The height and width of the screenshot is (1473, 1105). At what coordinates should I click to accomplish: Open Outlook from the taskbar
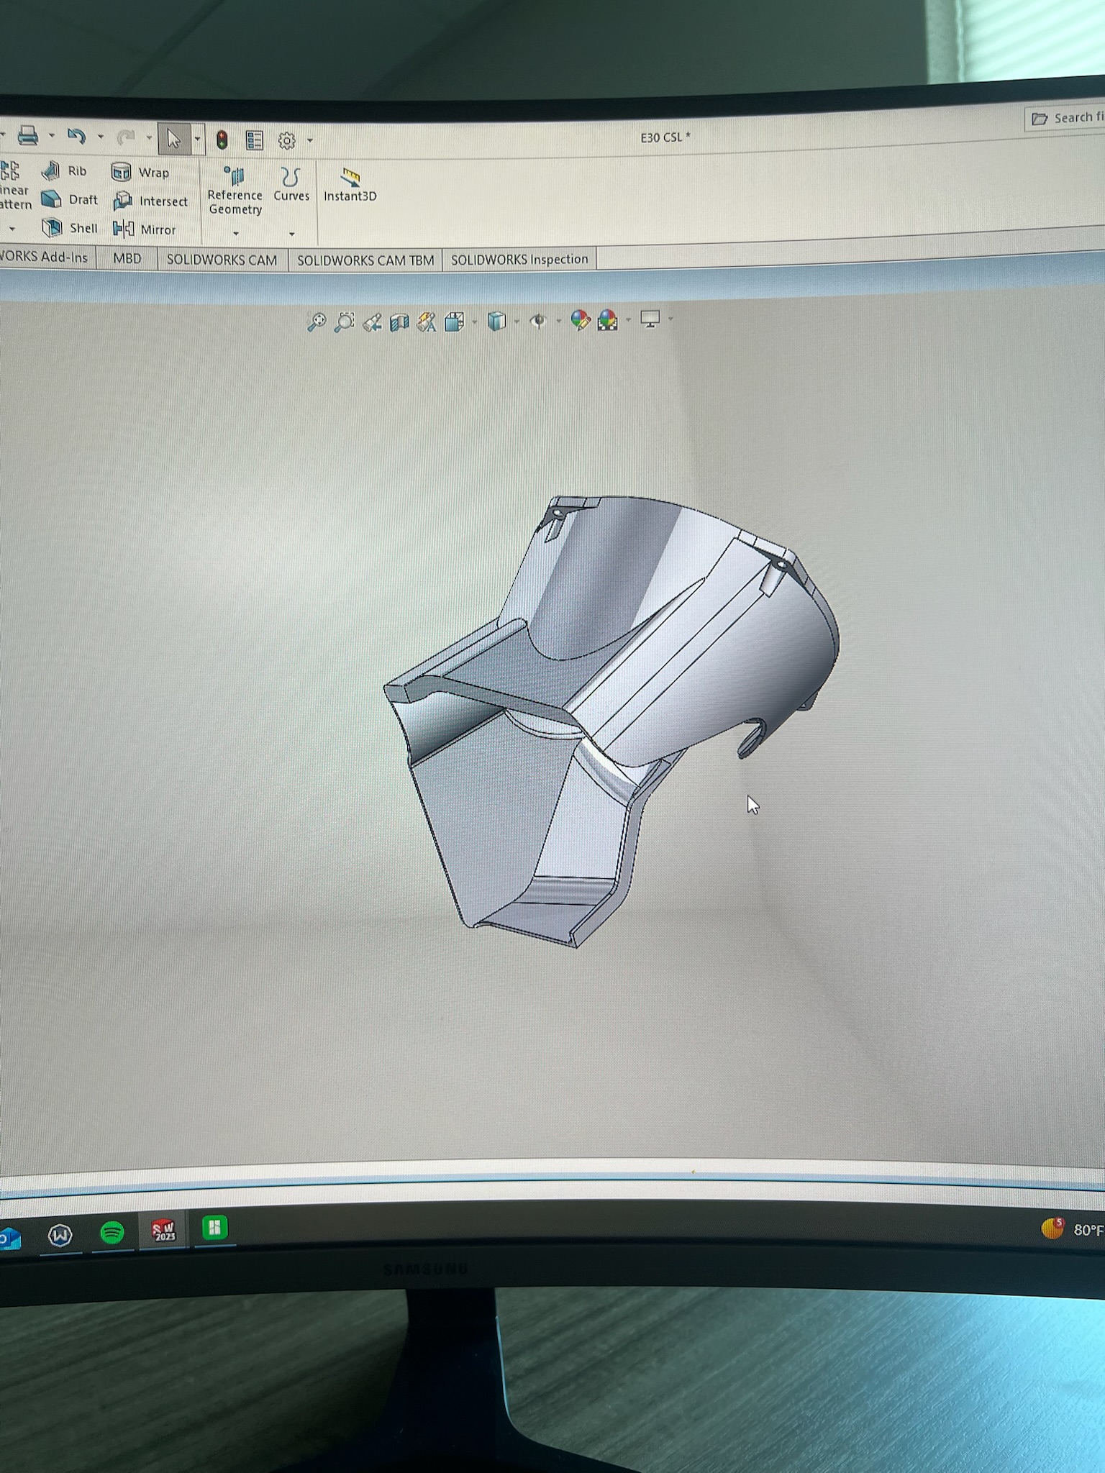(x=10, y=1238)
